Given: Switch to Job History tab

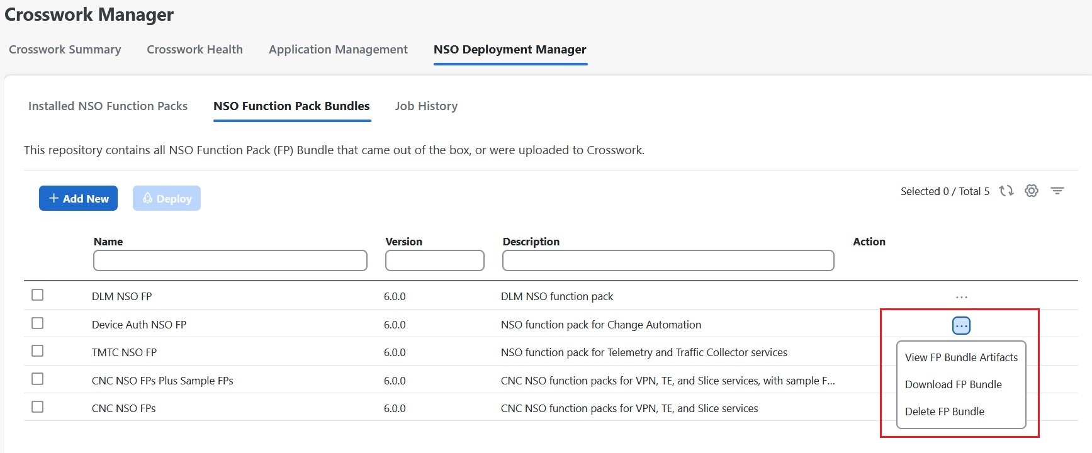Looking at the screenshot, I should point(426,106).
